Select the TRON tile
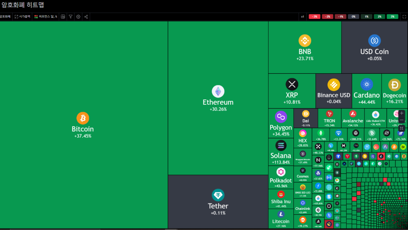 click(330, 118)
